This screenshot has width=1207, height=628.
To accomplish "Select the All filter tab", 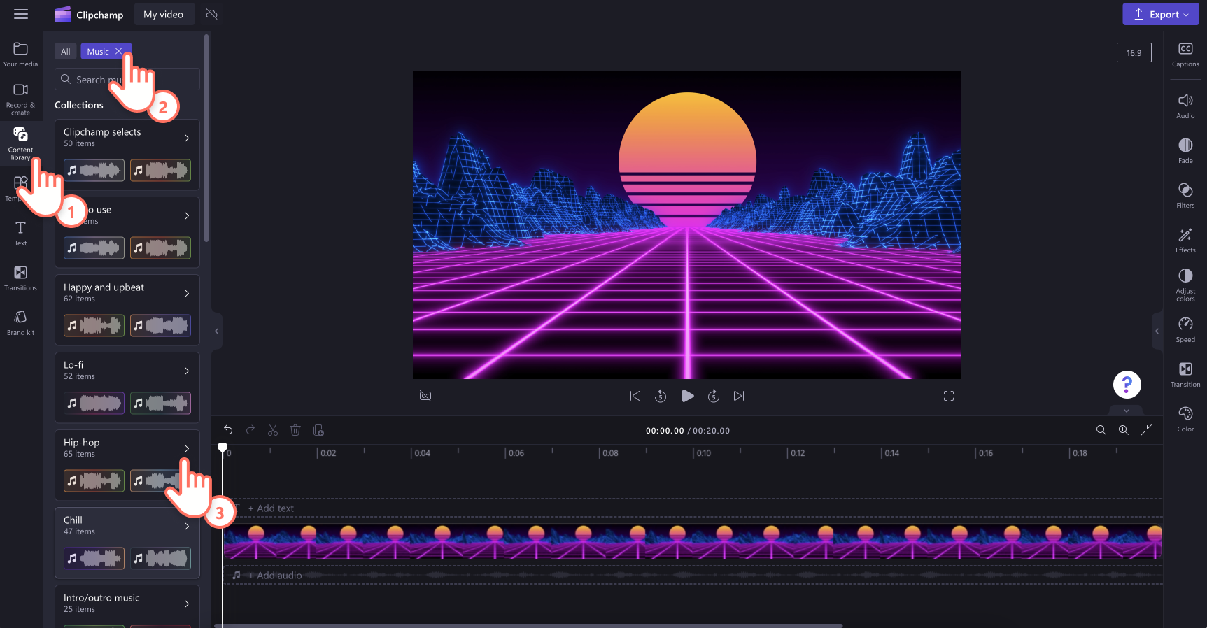I will point(65,51).
